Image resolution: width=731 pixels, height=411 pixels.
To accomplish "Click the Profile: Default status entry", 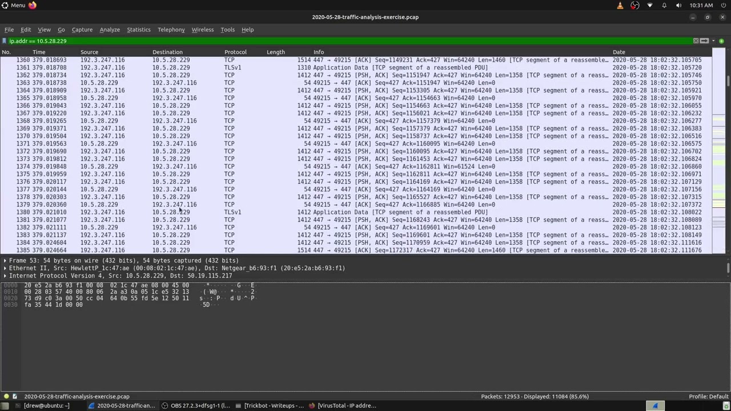I will (x=709, y=396).
